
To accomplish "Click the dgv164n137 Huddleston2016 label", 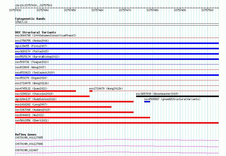I will (36, 99).
